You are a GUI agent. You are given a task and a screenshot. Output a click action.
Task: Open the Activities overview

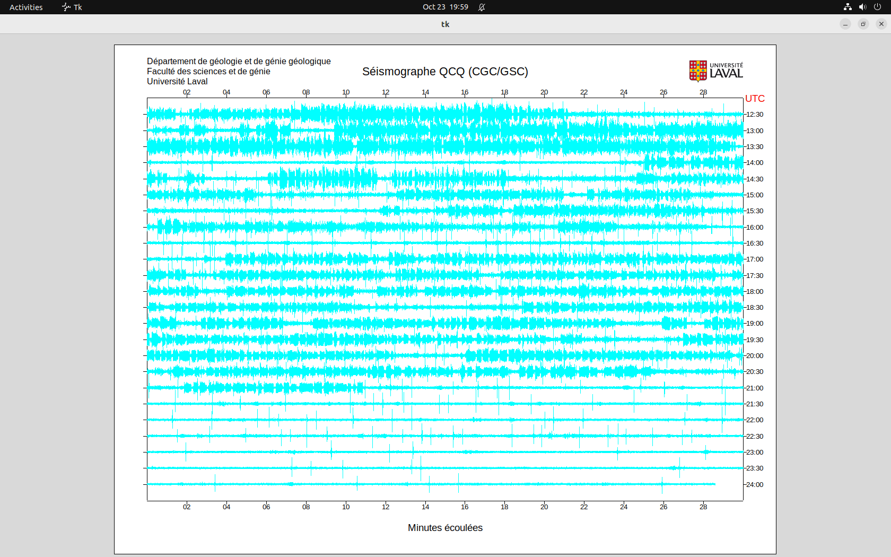[26, 7]
